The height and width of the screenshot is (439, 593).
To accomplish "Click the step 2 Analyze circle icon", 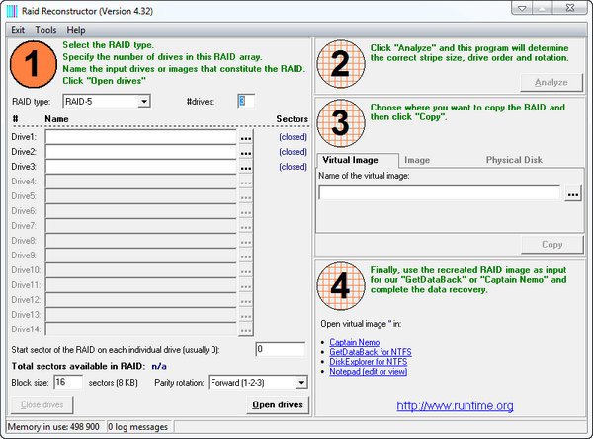I will tap(342, 65).
